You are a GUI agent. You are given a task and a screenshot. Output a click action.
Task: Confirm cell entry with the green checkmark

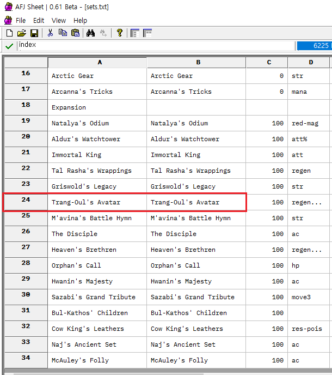point(9,46)
